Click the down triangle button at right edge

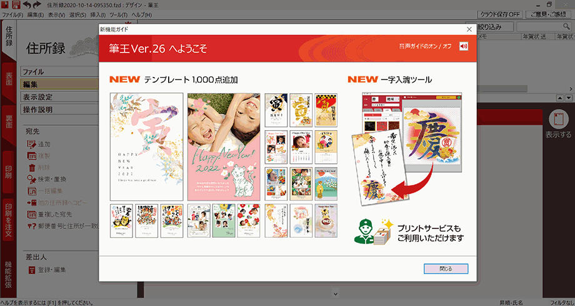coord(569,98)
